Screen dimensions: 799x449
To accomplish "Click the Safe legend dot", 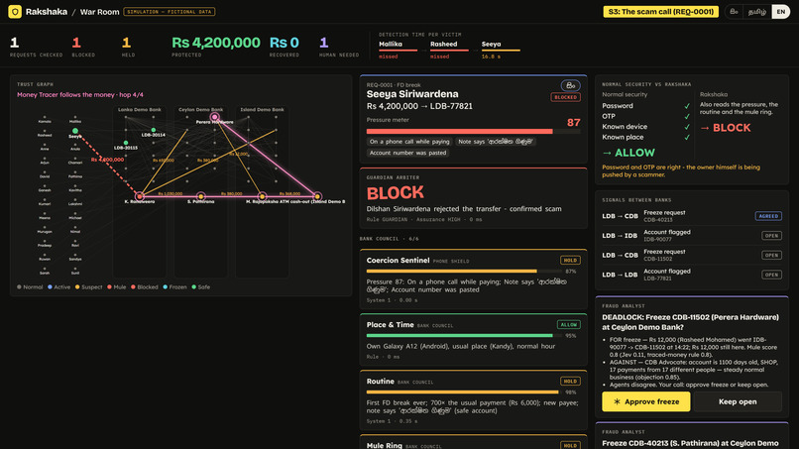I will (193, 286).
